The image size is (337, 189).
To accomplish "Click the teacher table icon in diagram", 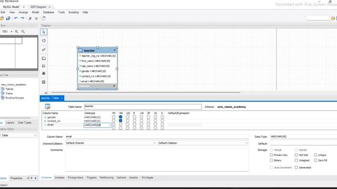I will point(81,50).
